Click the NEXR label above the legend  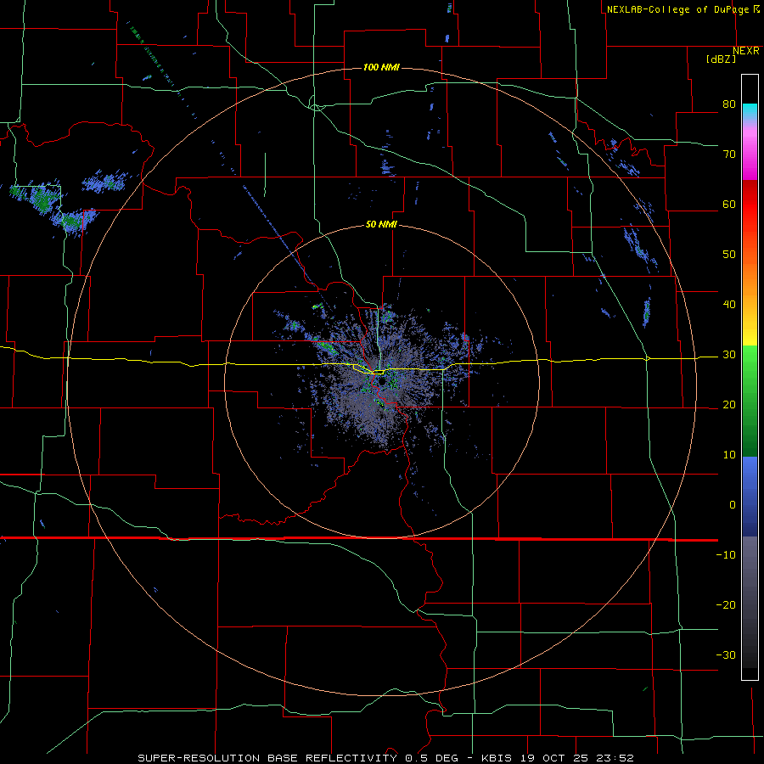click(746, 51)
